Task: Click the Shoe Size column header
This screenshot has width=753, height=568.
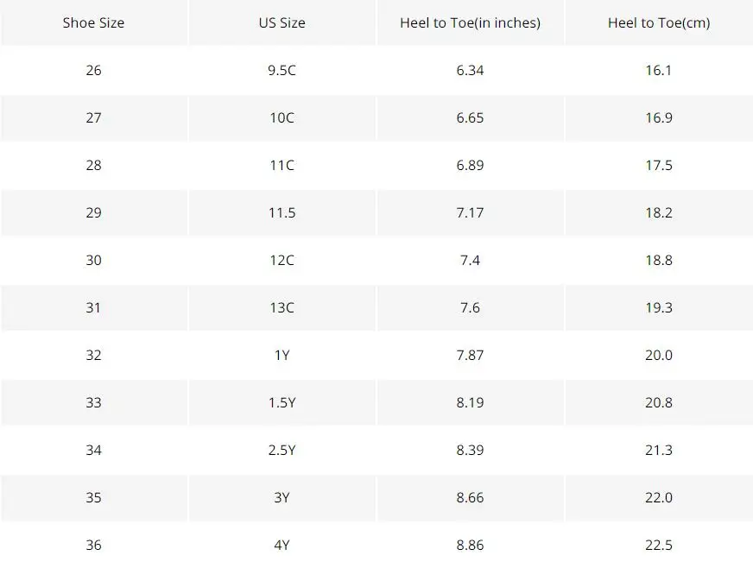Action: point(93,22)
